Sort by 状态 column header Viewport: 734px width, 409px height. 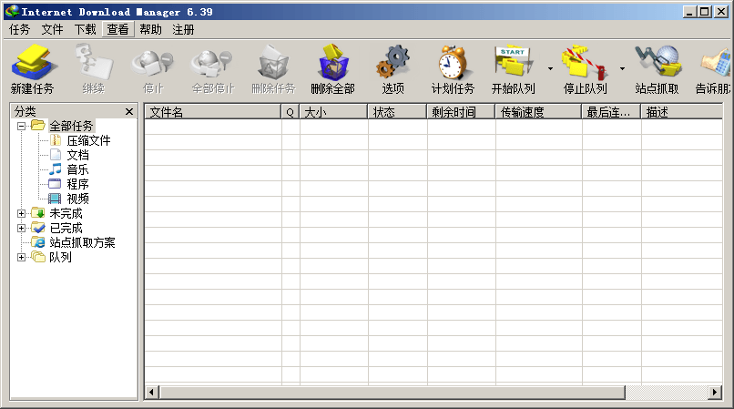(x=397, y=112)
